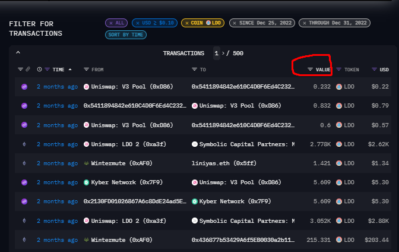Open the Wintermute sender in the 1.421 row
Screen dimensions: 399x252
pos(122,163)
